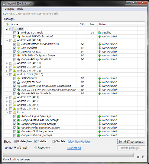Click the API 14 Google APIs add-on icon
149x164 pixels.
(18, 59)
